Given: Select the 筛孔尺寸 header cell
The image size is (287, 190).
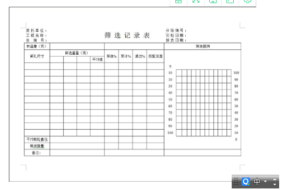Looking at the screenshot, I should [37, 56].
